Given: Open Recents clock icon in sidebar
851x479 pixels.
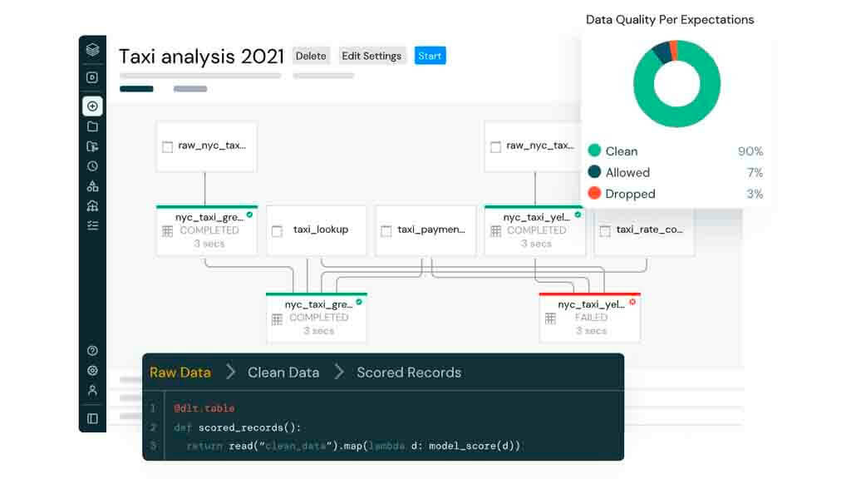Looking at the screenshot, I should pyautogui.click(x=92, y=166).
